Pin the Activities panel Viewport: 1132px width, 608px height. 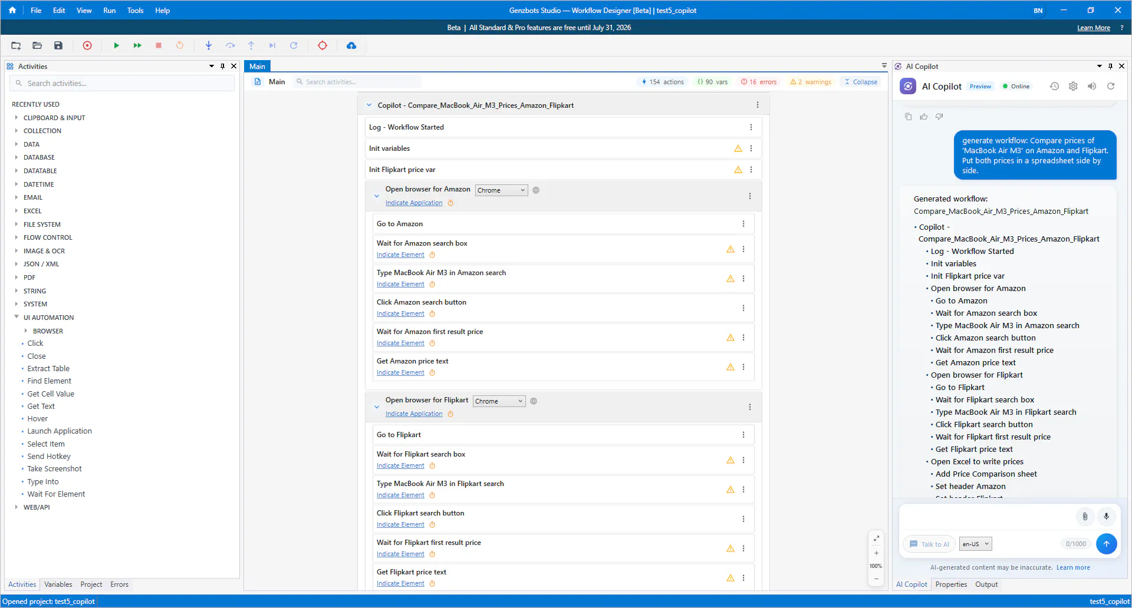click(222, 67)
